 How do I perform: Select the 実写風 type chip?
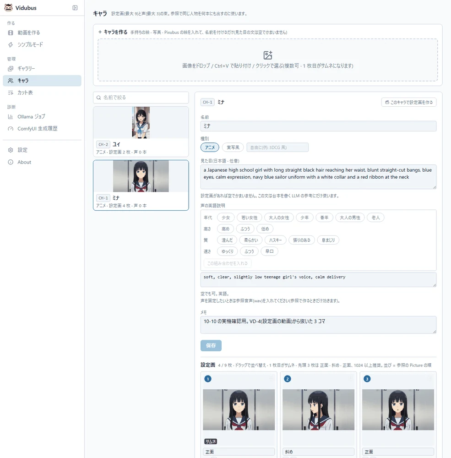(x=233, y=147)
